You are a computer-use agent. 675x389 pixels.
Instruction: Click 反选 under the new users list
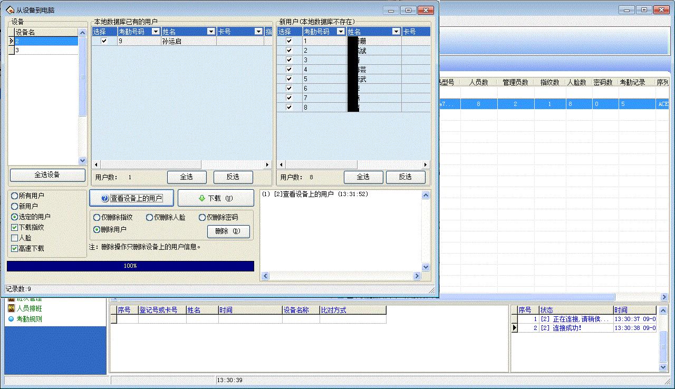coord(405,177)
